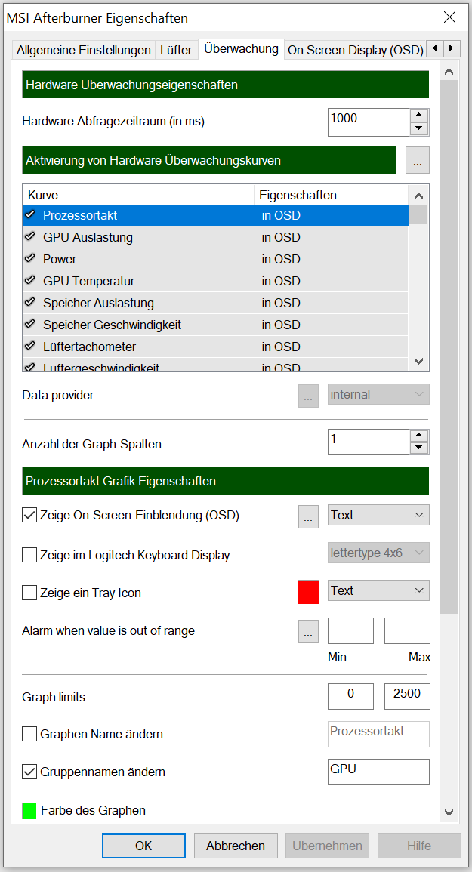Viewport: 472px width, 872px height.
Task: Click ellipsis button beside Data provider
Action: click(x=308, y=396)
